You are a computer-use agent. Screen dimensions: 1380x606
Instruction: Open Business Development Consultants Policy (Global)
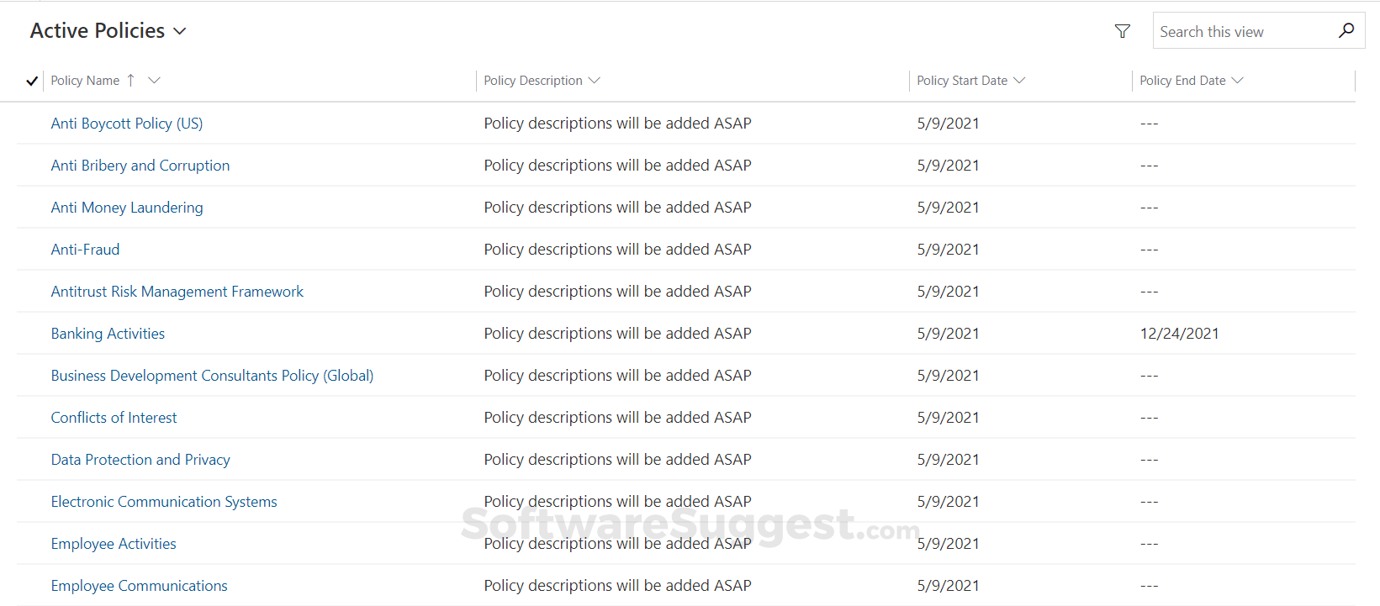(x=212, y=376)
